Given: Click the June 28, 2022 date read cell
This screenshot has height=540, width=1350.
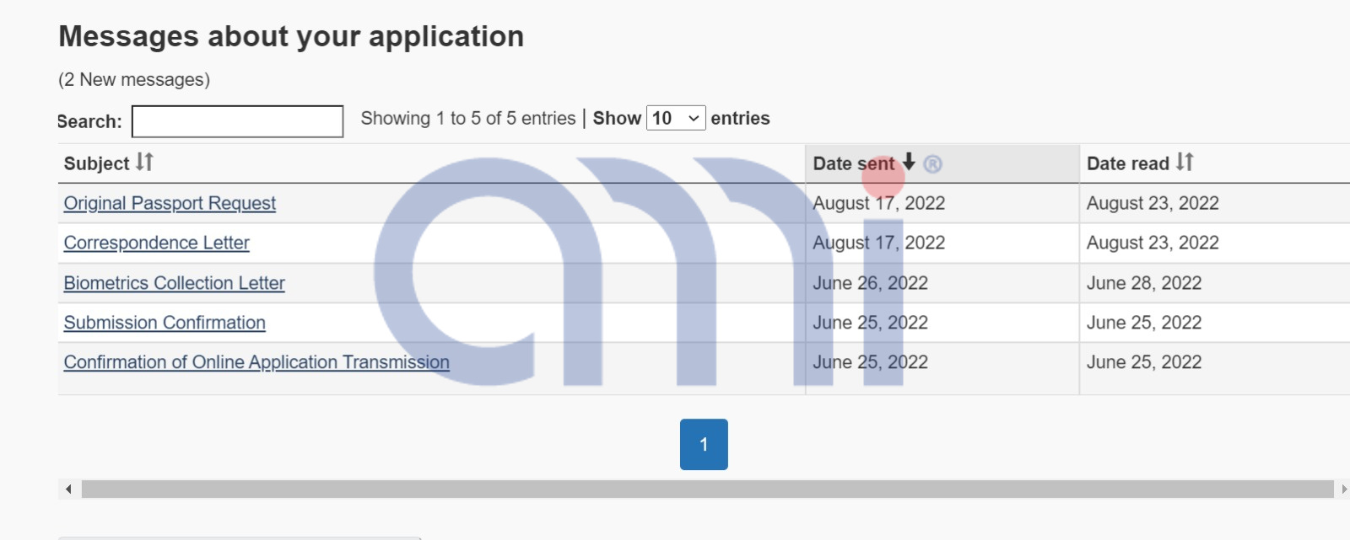Looking at the screenshot, I should click(1143, 283).
